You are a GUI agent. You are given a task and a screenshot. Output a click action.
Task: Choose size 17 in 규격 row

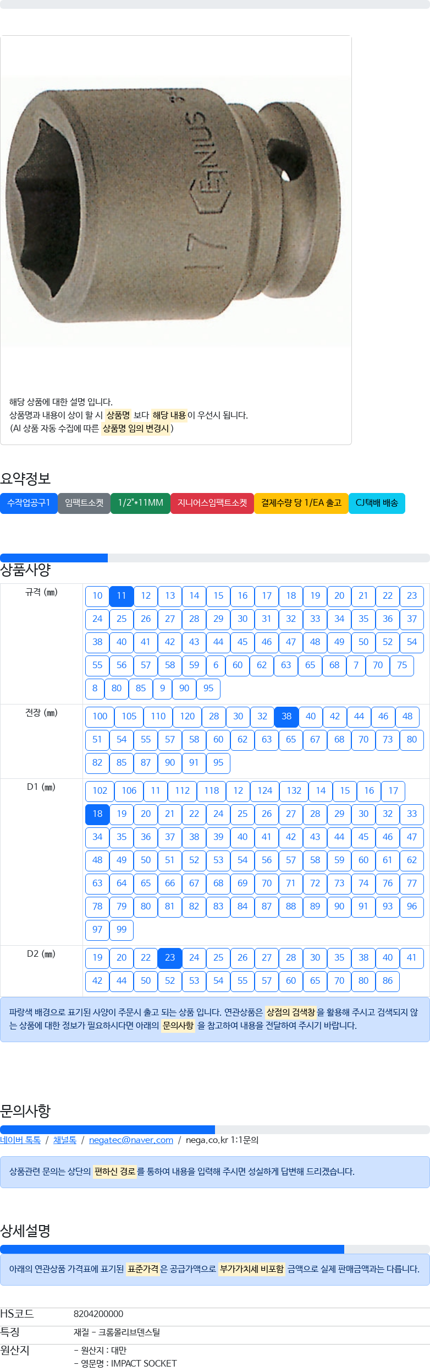click(x=267, y=596)
